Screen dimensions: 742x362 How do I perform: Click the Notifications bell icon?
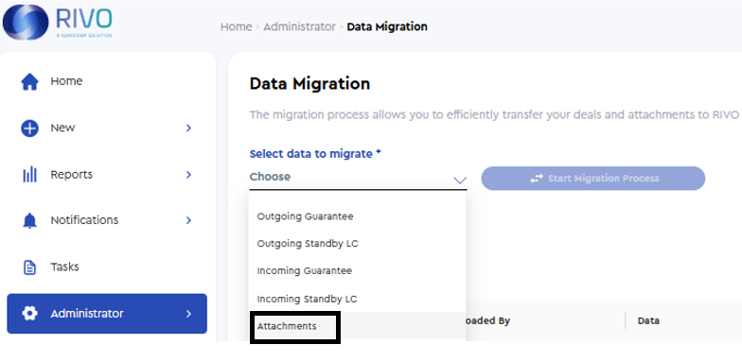30,221
